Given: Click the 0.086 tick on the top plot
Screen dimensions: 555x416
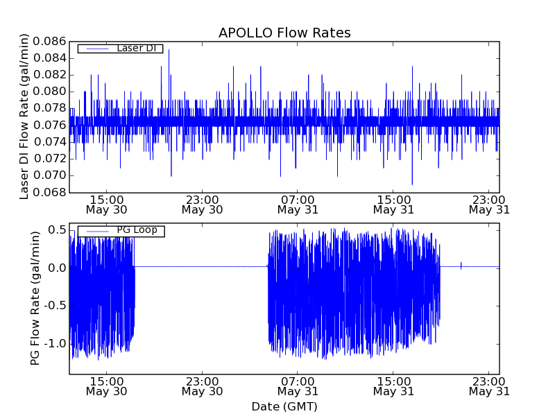Looking at the screenshot, I should 50,42.
